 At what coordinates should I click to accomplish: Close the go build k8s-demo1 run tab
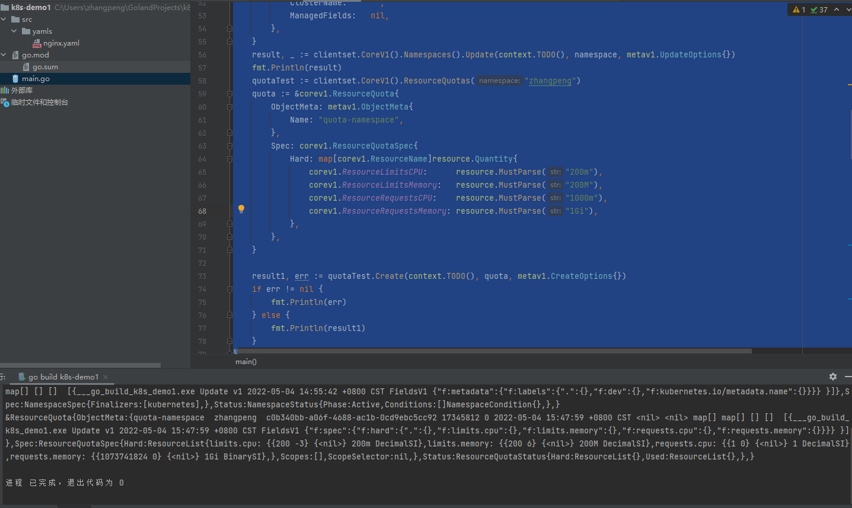(106, 377)
